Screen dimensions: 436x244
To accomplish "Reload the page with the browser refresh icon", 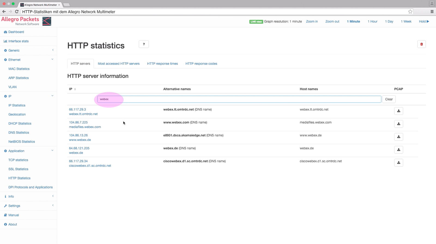I will (17, 12).
